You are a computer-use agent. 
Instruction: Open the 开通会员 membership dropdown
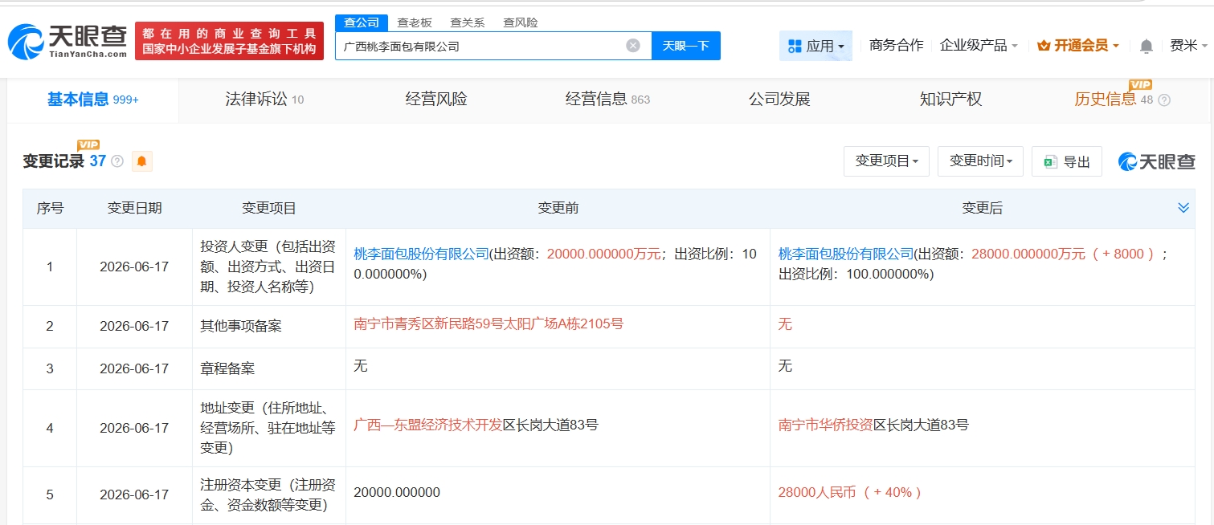(x=1077, y=46)
